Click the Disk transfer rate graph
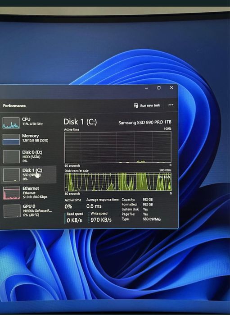This screenshot has width=230, height=315. (x=118, y=182)
